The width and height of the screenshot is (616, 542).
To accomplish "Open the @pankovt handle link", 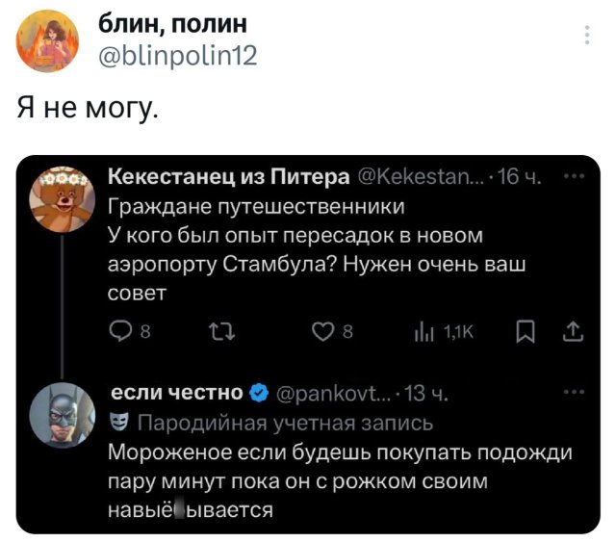I will click(329, 394).
